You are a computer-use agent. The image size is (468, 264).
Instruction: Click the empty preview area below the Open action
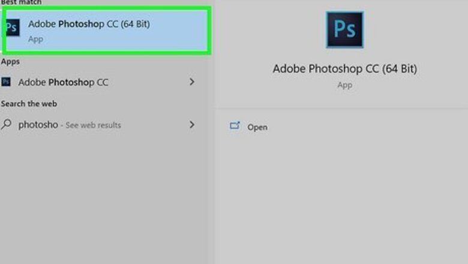click(342, 198)
